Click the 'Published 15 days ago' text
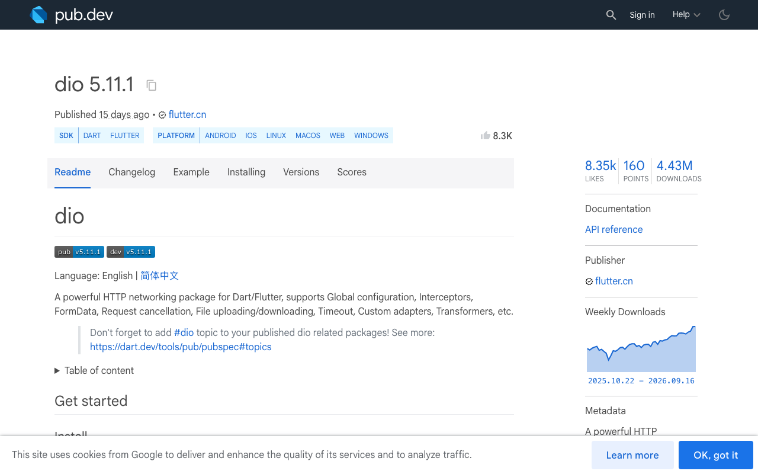The height and width of the screenshot is (474, 758). pyautogui.click(x=102, y=115)
